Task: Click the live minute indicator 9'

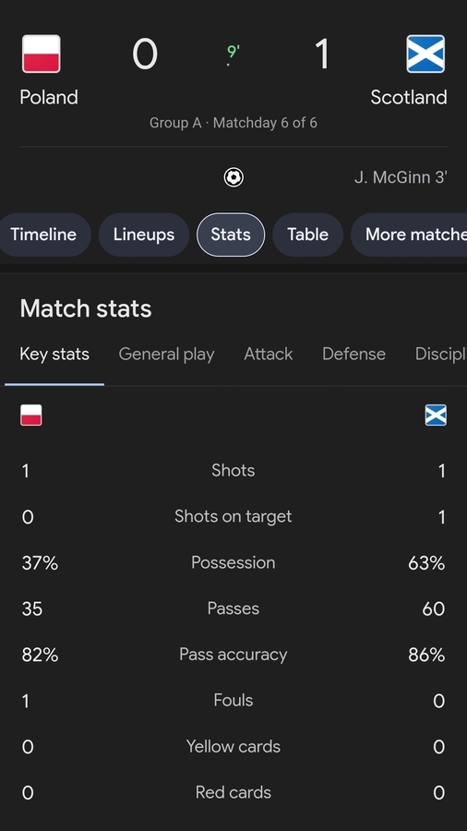Action: [x=233, y=53]
